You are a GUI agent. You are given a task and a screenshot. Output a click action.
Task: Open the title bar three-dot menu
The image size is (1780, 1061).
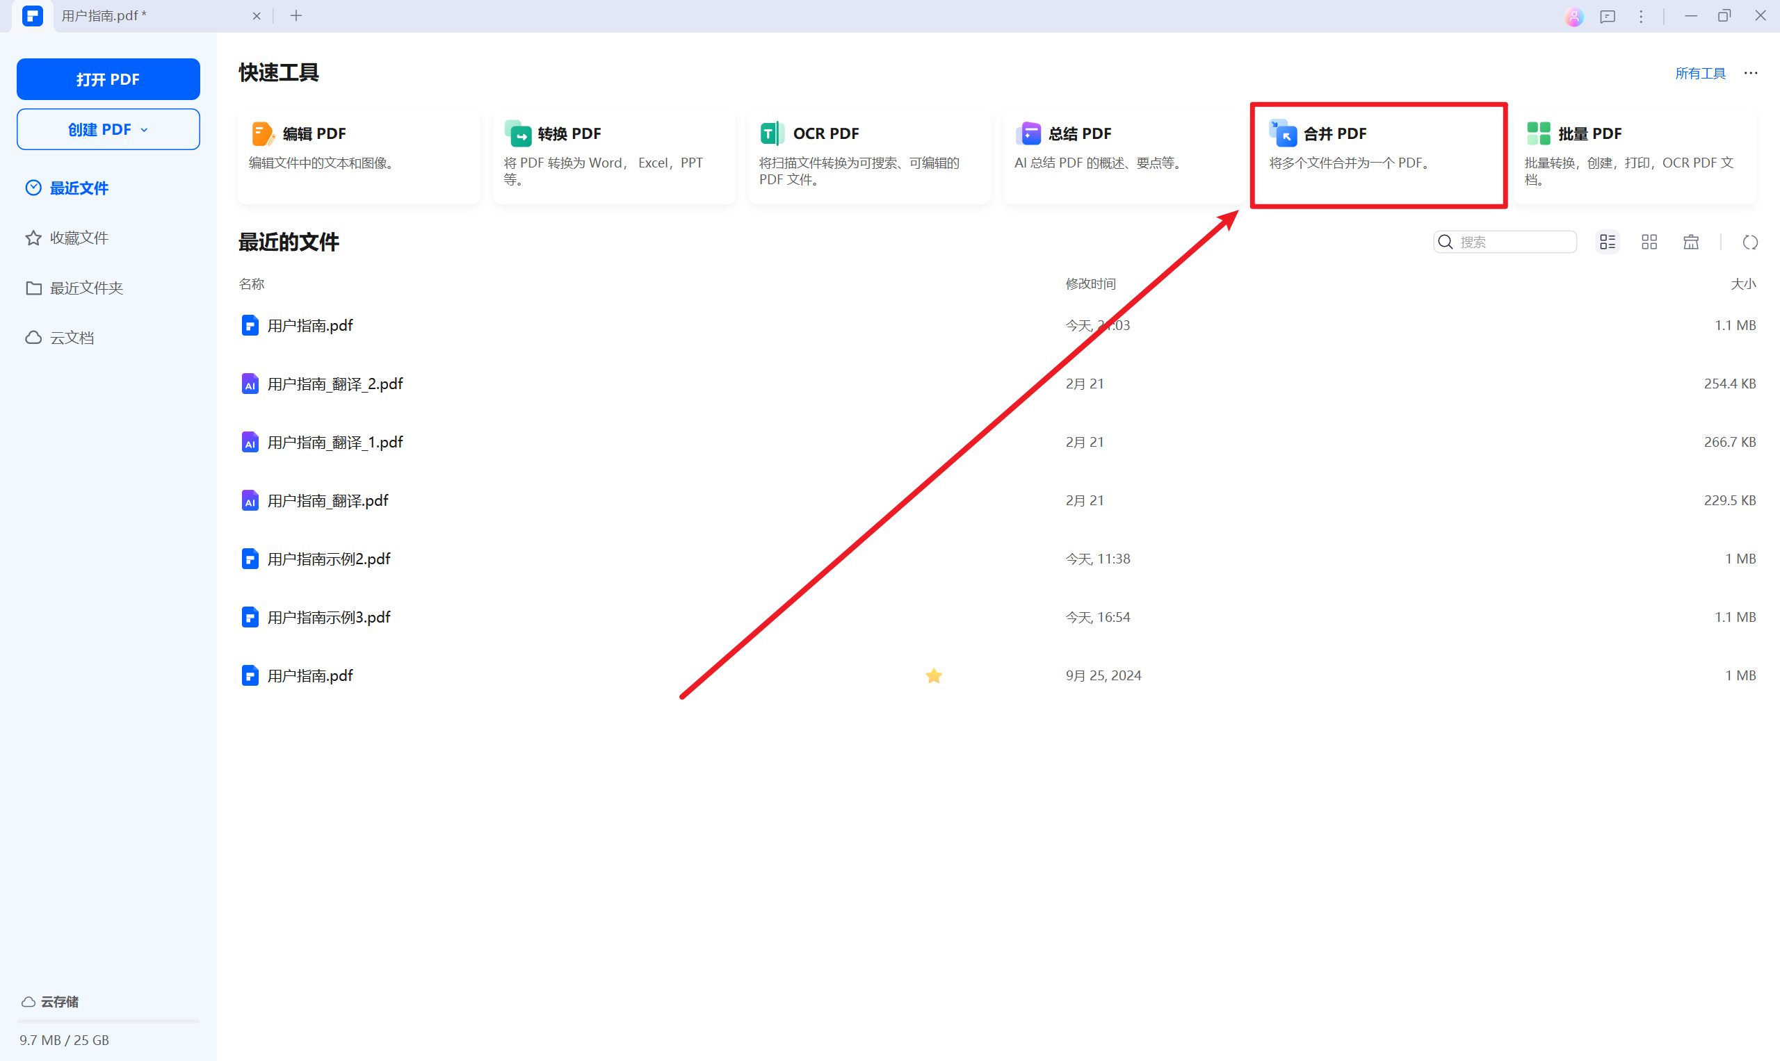[1641, 16]
